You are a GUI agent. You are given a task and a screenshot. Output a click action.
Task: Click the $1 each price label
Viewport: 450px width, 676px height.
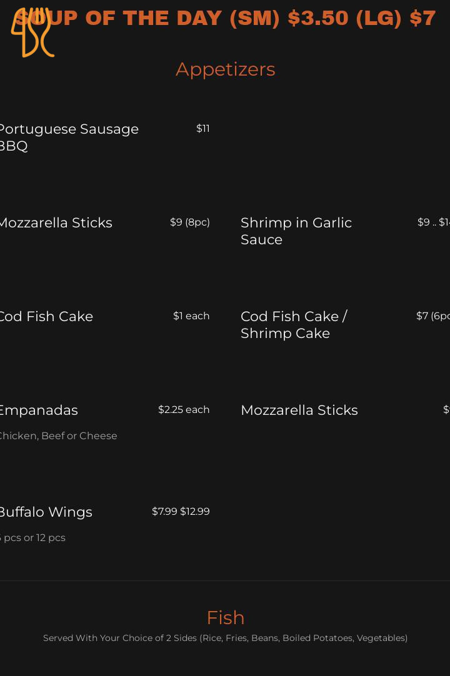click(191, 316)
